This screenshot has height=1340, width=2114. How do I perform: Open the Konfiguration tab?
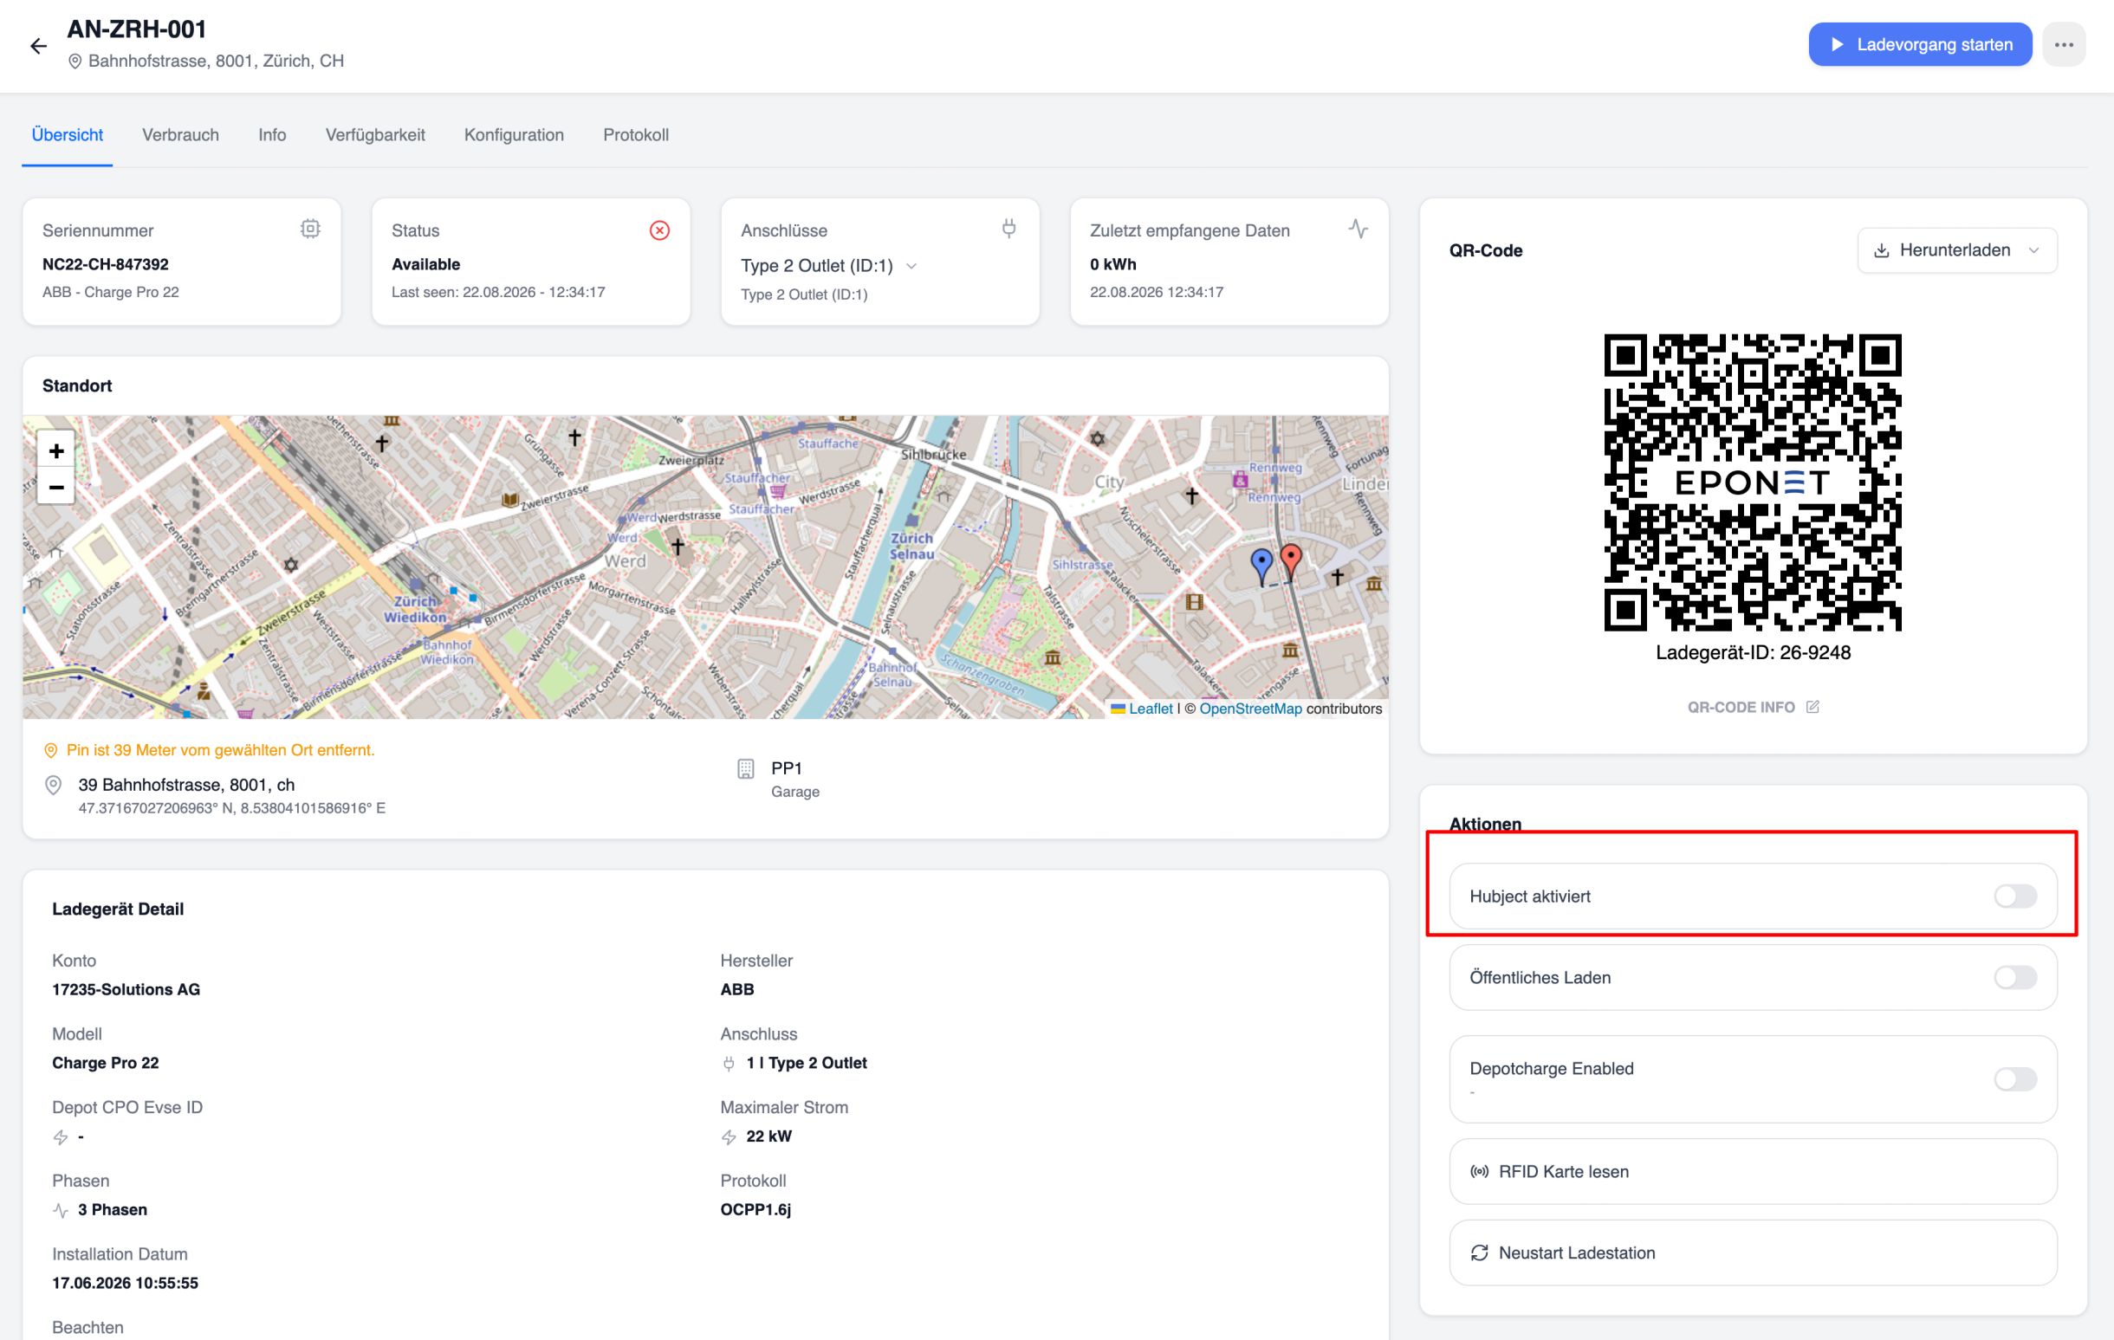click(514, 135)
